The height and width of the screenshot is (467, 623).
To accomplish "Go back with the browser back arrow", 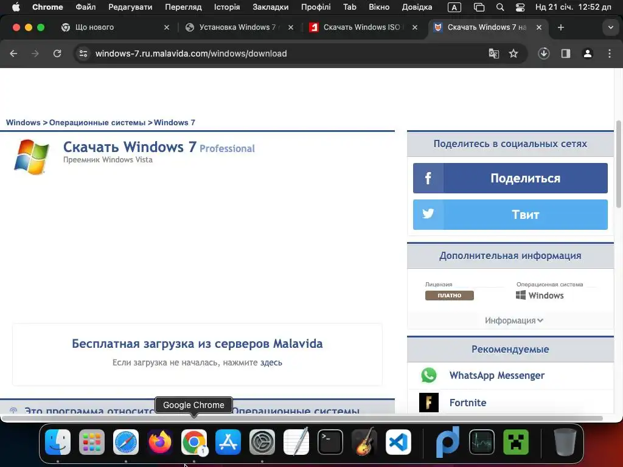I will (13, 54).
